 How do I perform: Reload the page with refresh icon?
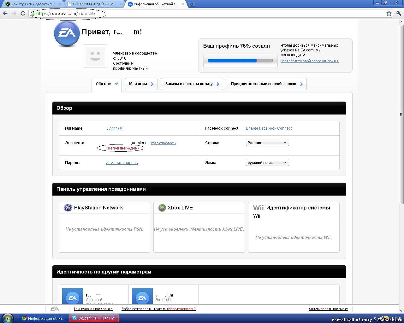[23, 13]
